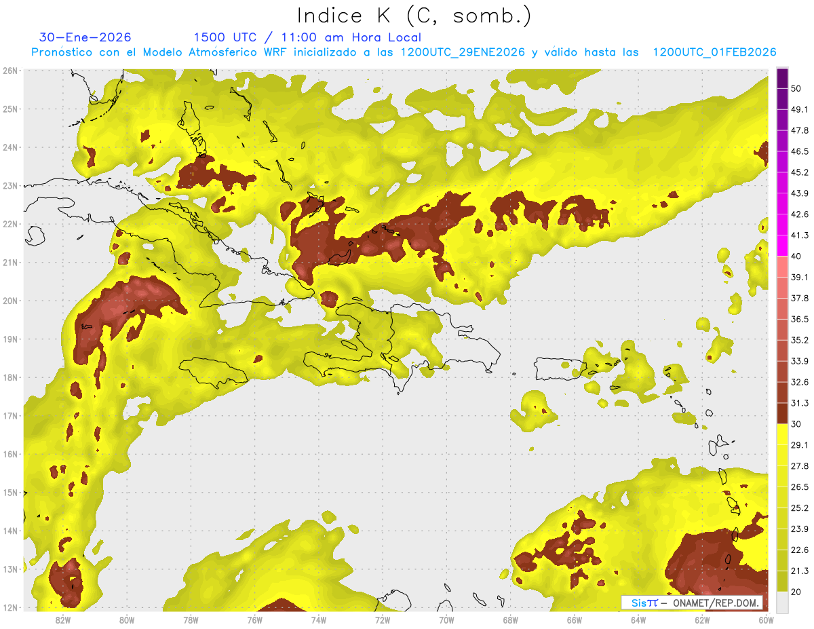Select the 80W longitude axis label
Screen dimensions: 814x629
(x=127, y=620)
